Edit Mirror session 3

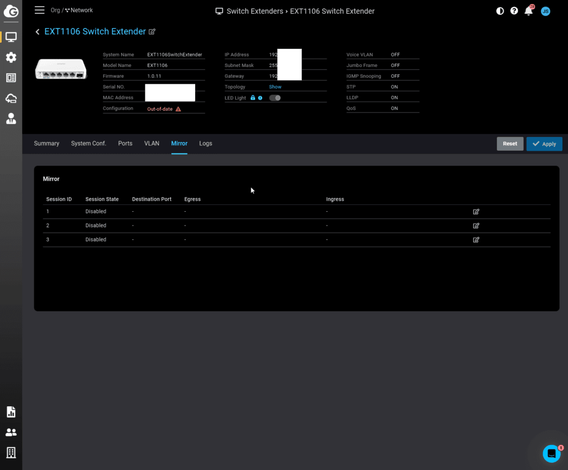tap(476, 240)
